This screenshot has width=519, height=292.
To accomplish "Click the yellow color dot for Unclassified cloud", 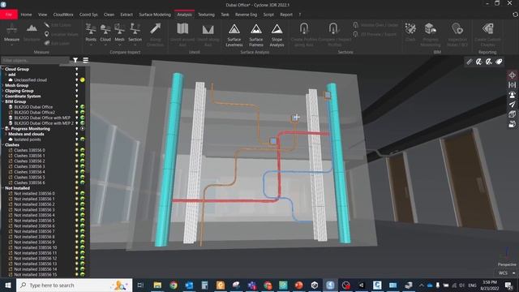I will point(83,79).
